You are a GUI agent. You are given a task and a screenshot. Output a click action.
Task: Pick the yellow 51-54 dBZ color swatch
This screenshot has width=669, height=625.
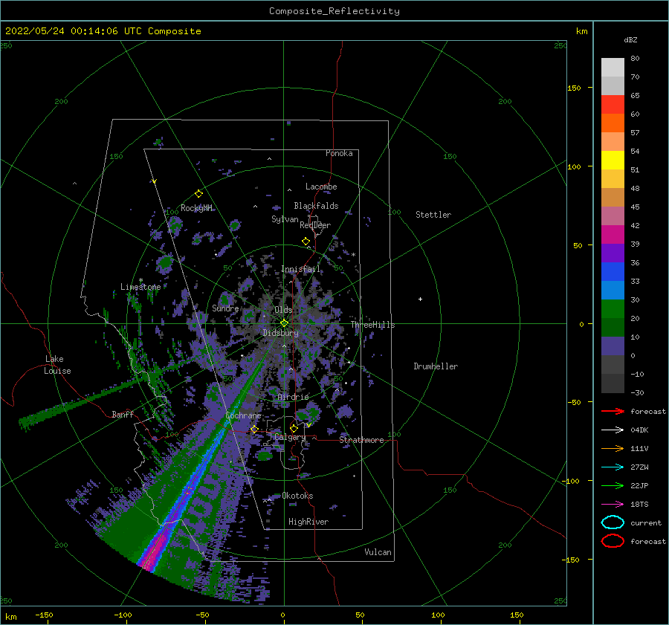point(613,161)
